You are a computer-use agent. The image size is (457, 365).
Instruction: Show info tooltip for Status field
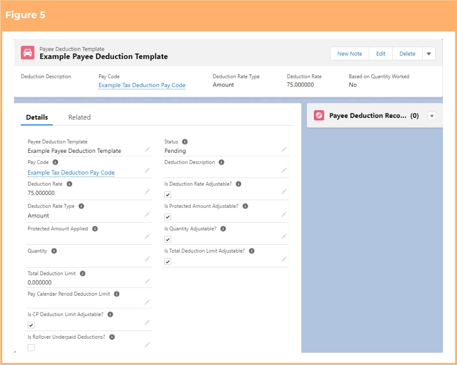pos(185,142)
